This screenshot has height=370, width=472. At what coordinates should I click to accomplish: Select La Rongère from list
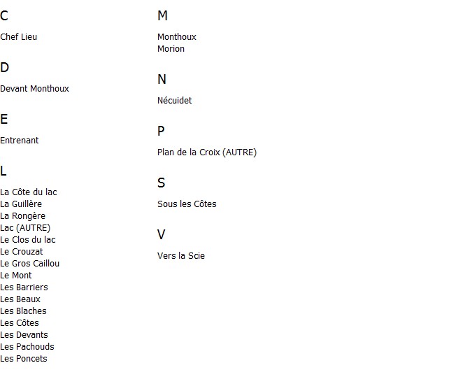[23, 216]
